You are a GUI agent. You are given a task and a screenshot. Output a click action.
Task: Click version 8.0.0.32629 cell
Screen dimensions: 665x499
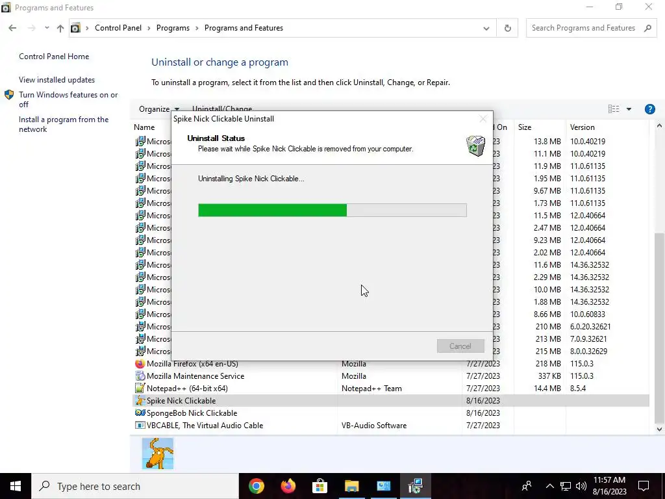click(588, 352)
